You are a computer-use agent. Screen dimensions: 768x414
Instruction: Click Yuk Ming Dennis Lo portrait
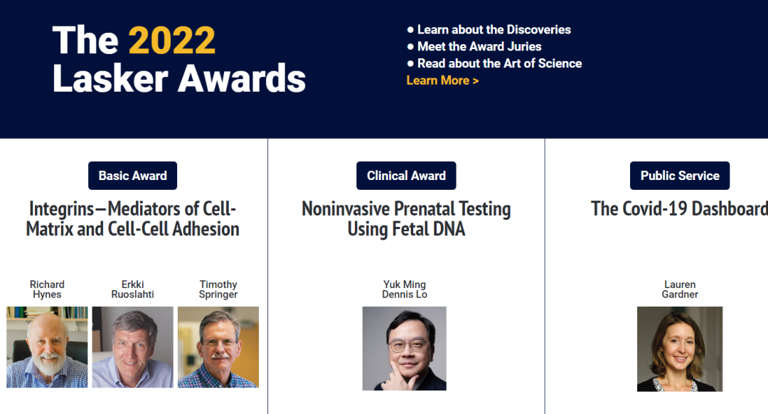point(404,349)
